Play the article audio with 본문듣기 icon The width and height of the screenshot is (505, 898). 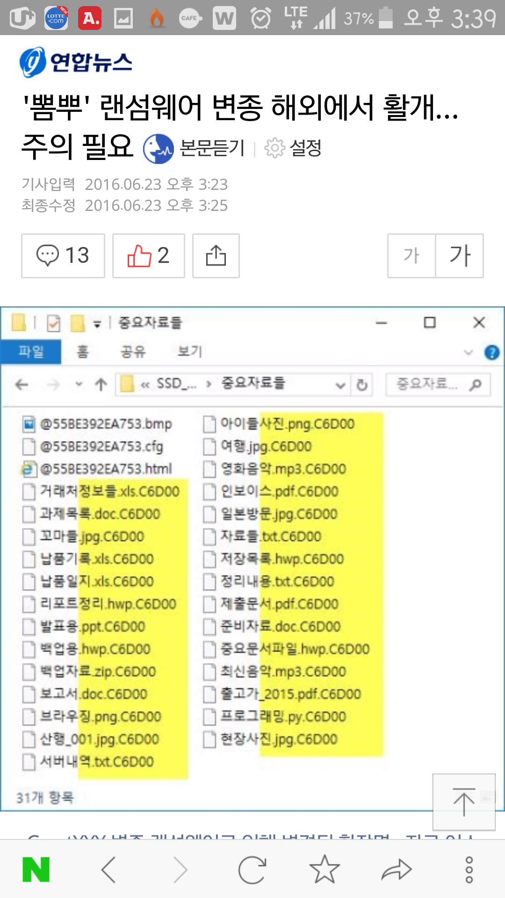click(x=159, y=149)
